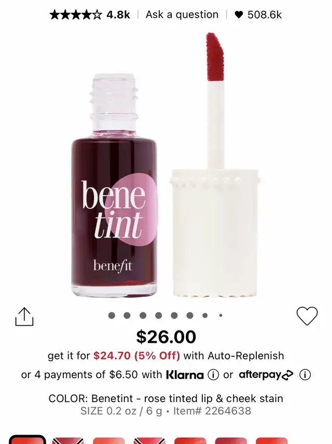Tap the filled heart beside 508.6k
The height and width of the screenshot is (444, 332).
239,15
